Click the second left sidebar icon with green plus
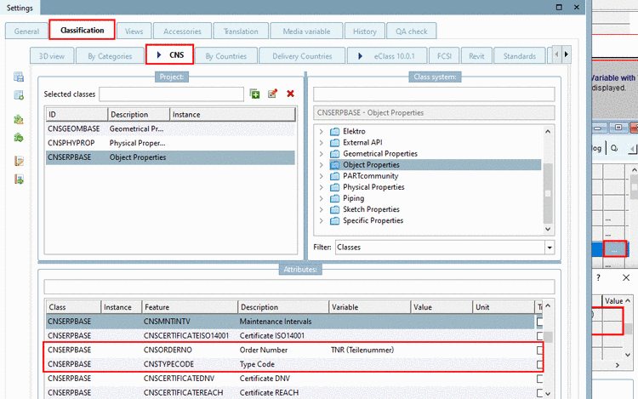The image size is (638, 399). (x=19, y=95)
